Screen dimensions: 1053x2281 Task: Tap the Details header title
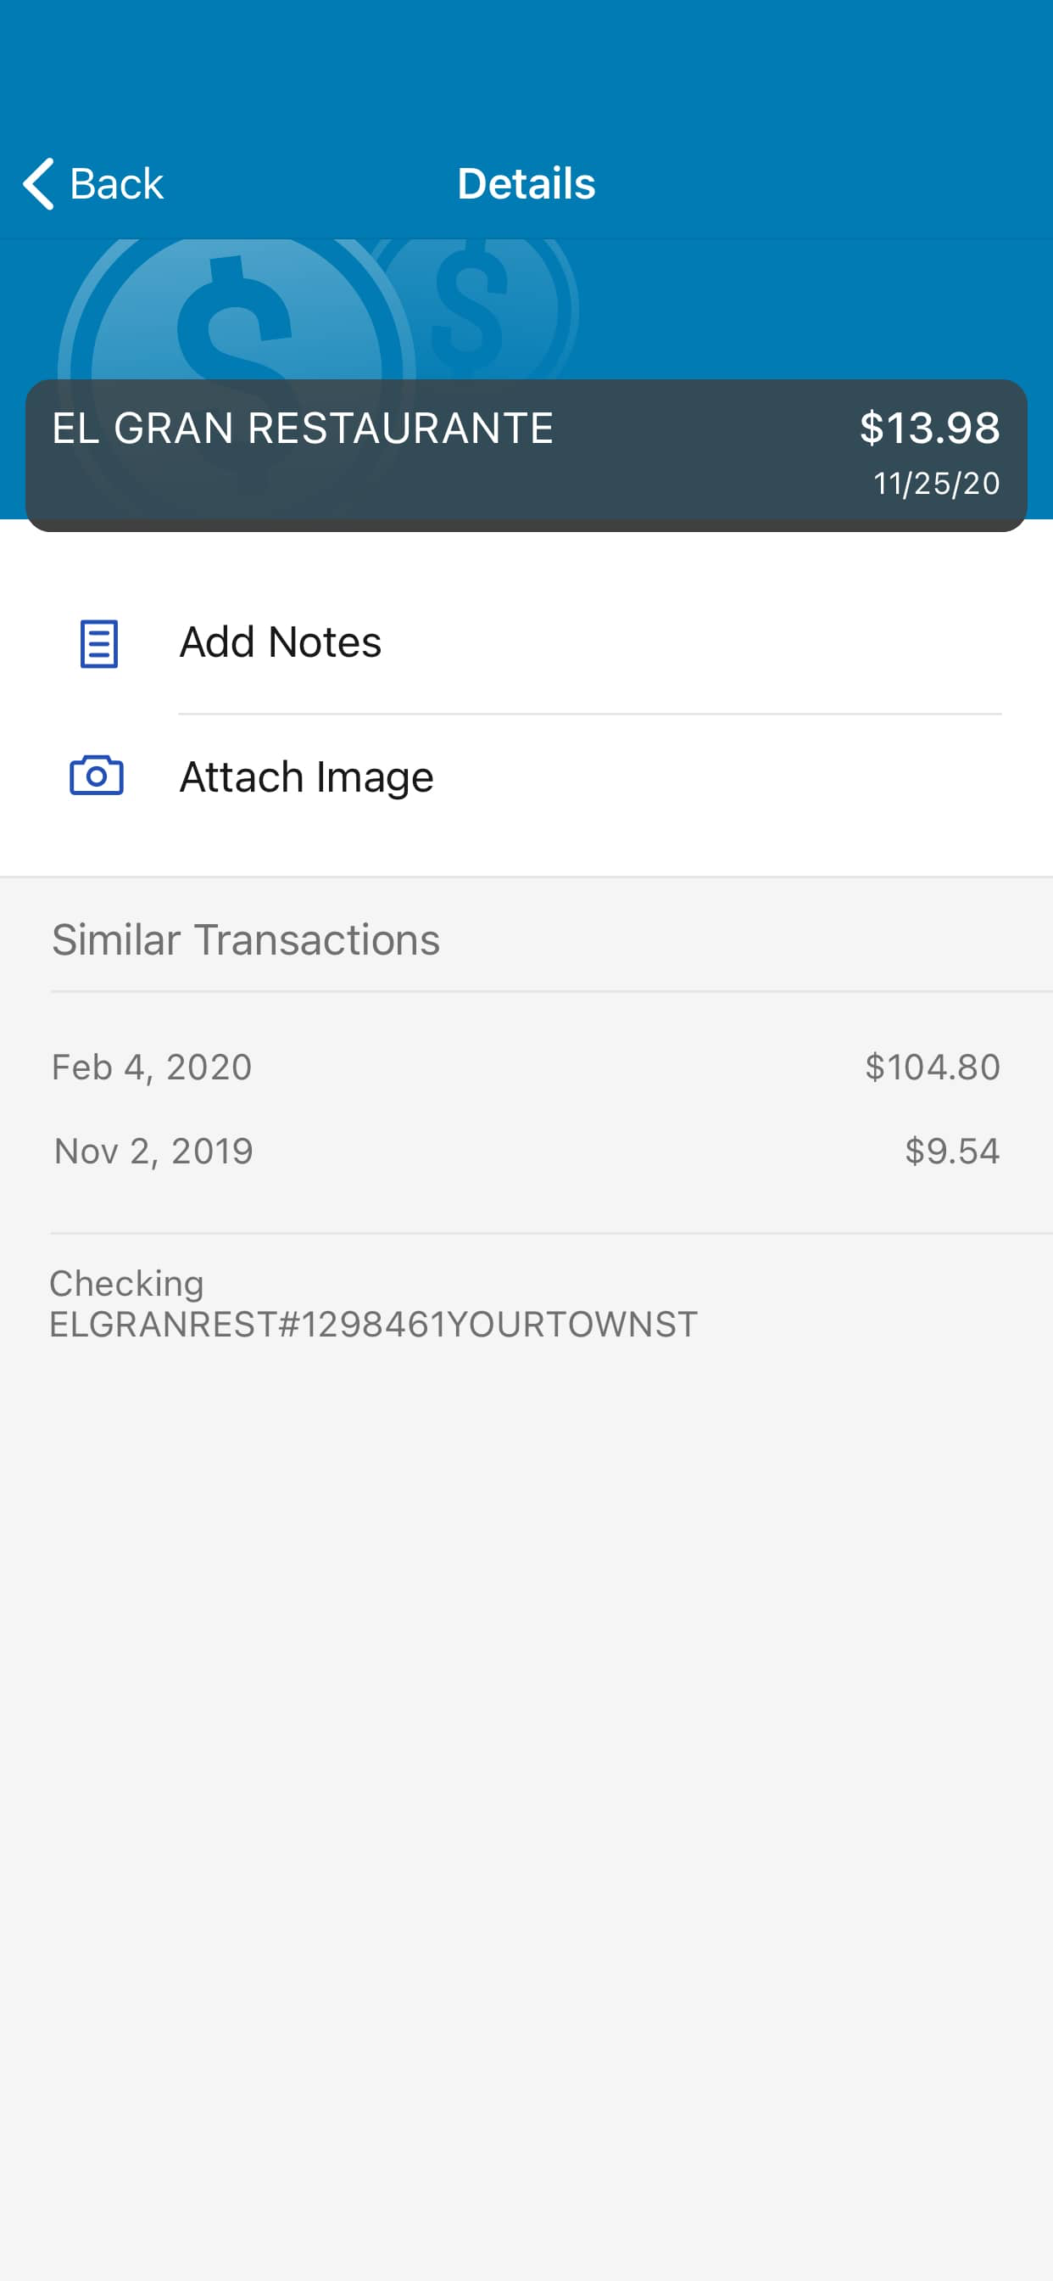(526, 183)
